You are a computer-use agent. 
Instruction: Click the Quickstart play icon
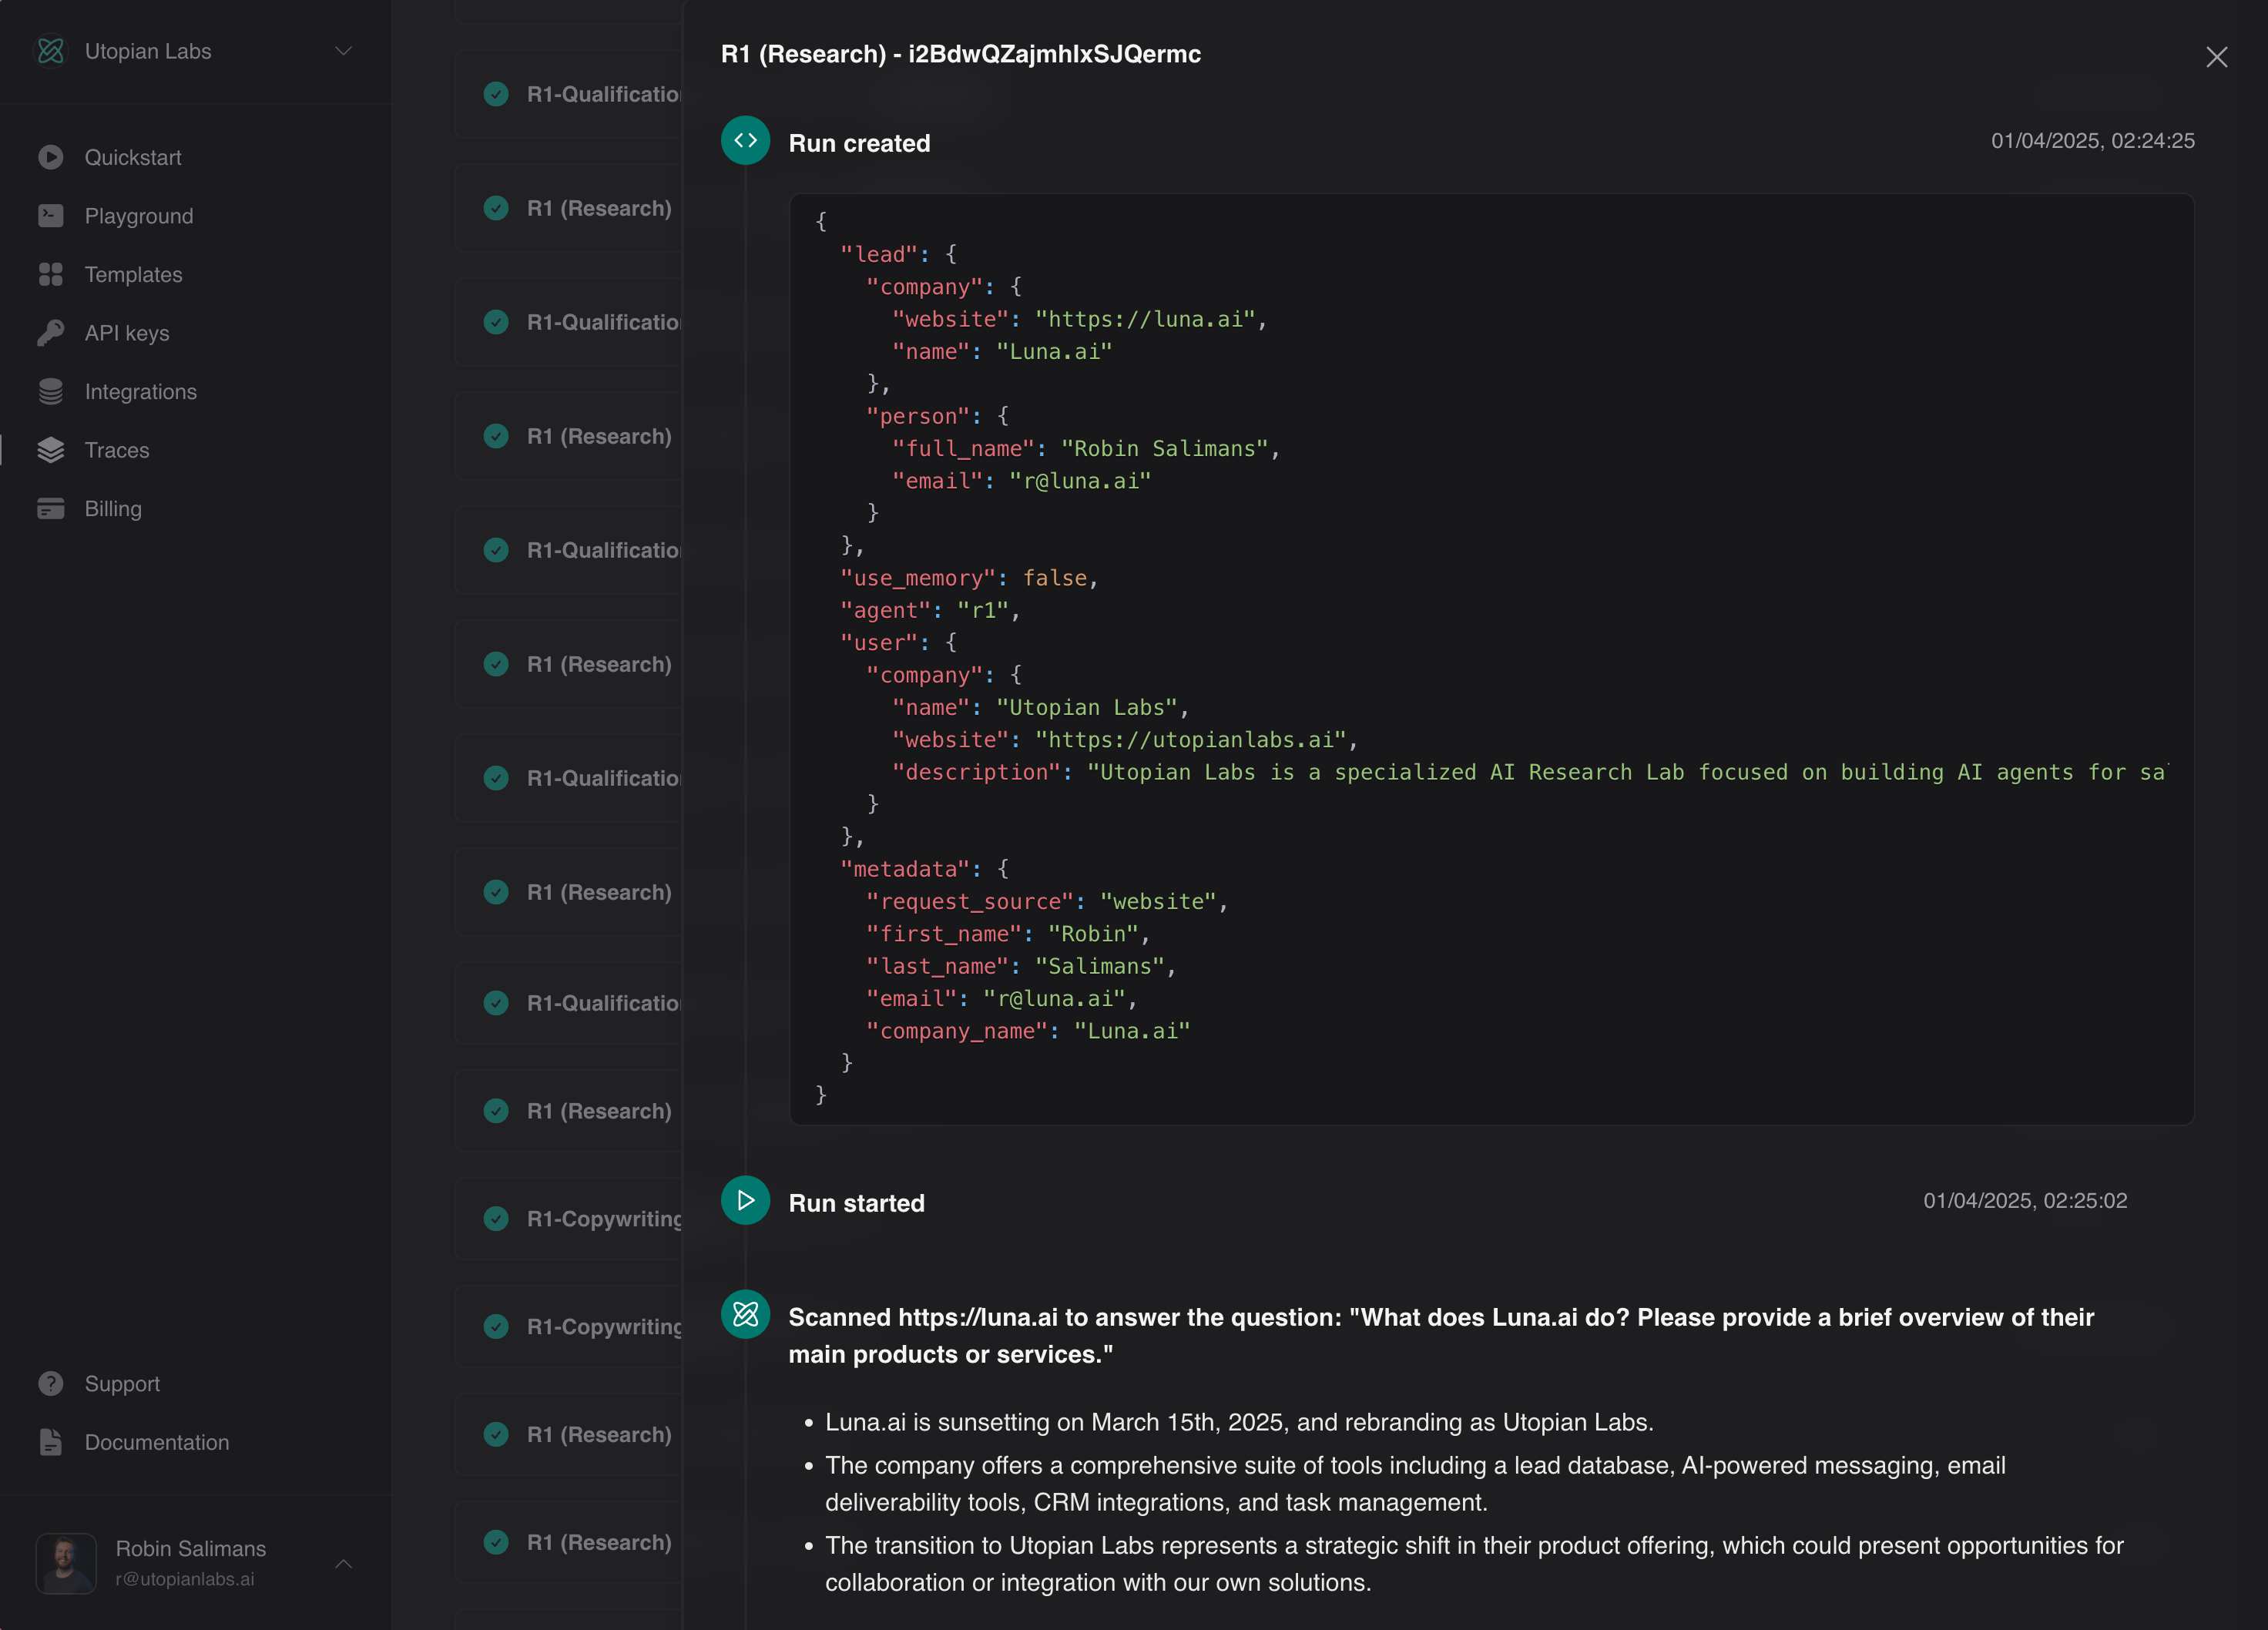coord(50,157)
